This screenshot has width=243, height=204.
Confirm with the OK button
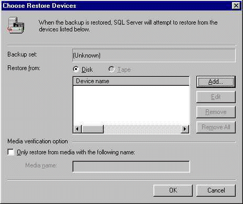[x=173, y=190]
